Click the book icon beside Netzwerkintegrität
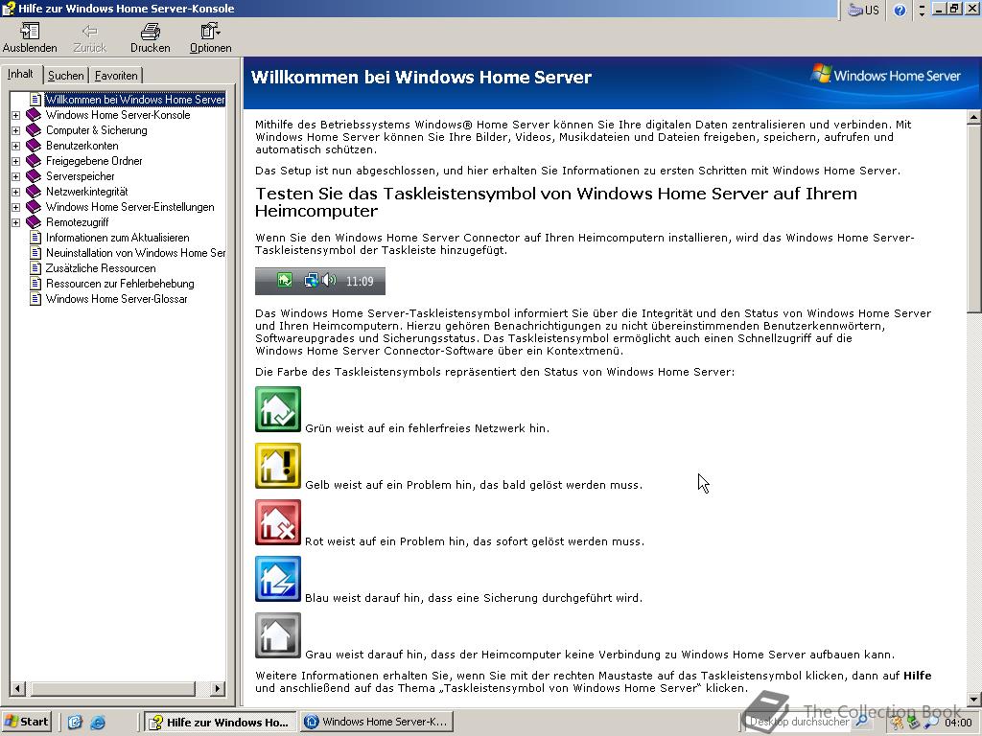Viewport: 982px width, 736px height. (x=34, y=192)
